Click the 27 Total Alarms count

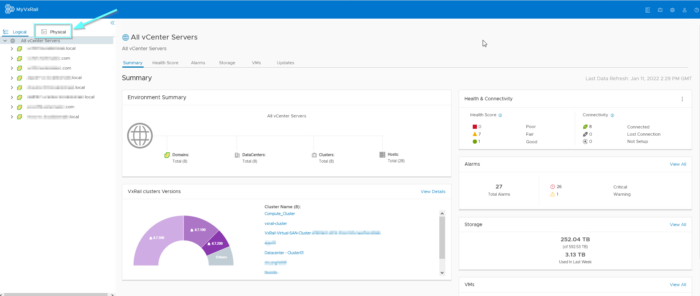pos(499,187)
